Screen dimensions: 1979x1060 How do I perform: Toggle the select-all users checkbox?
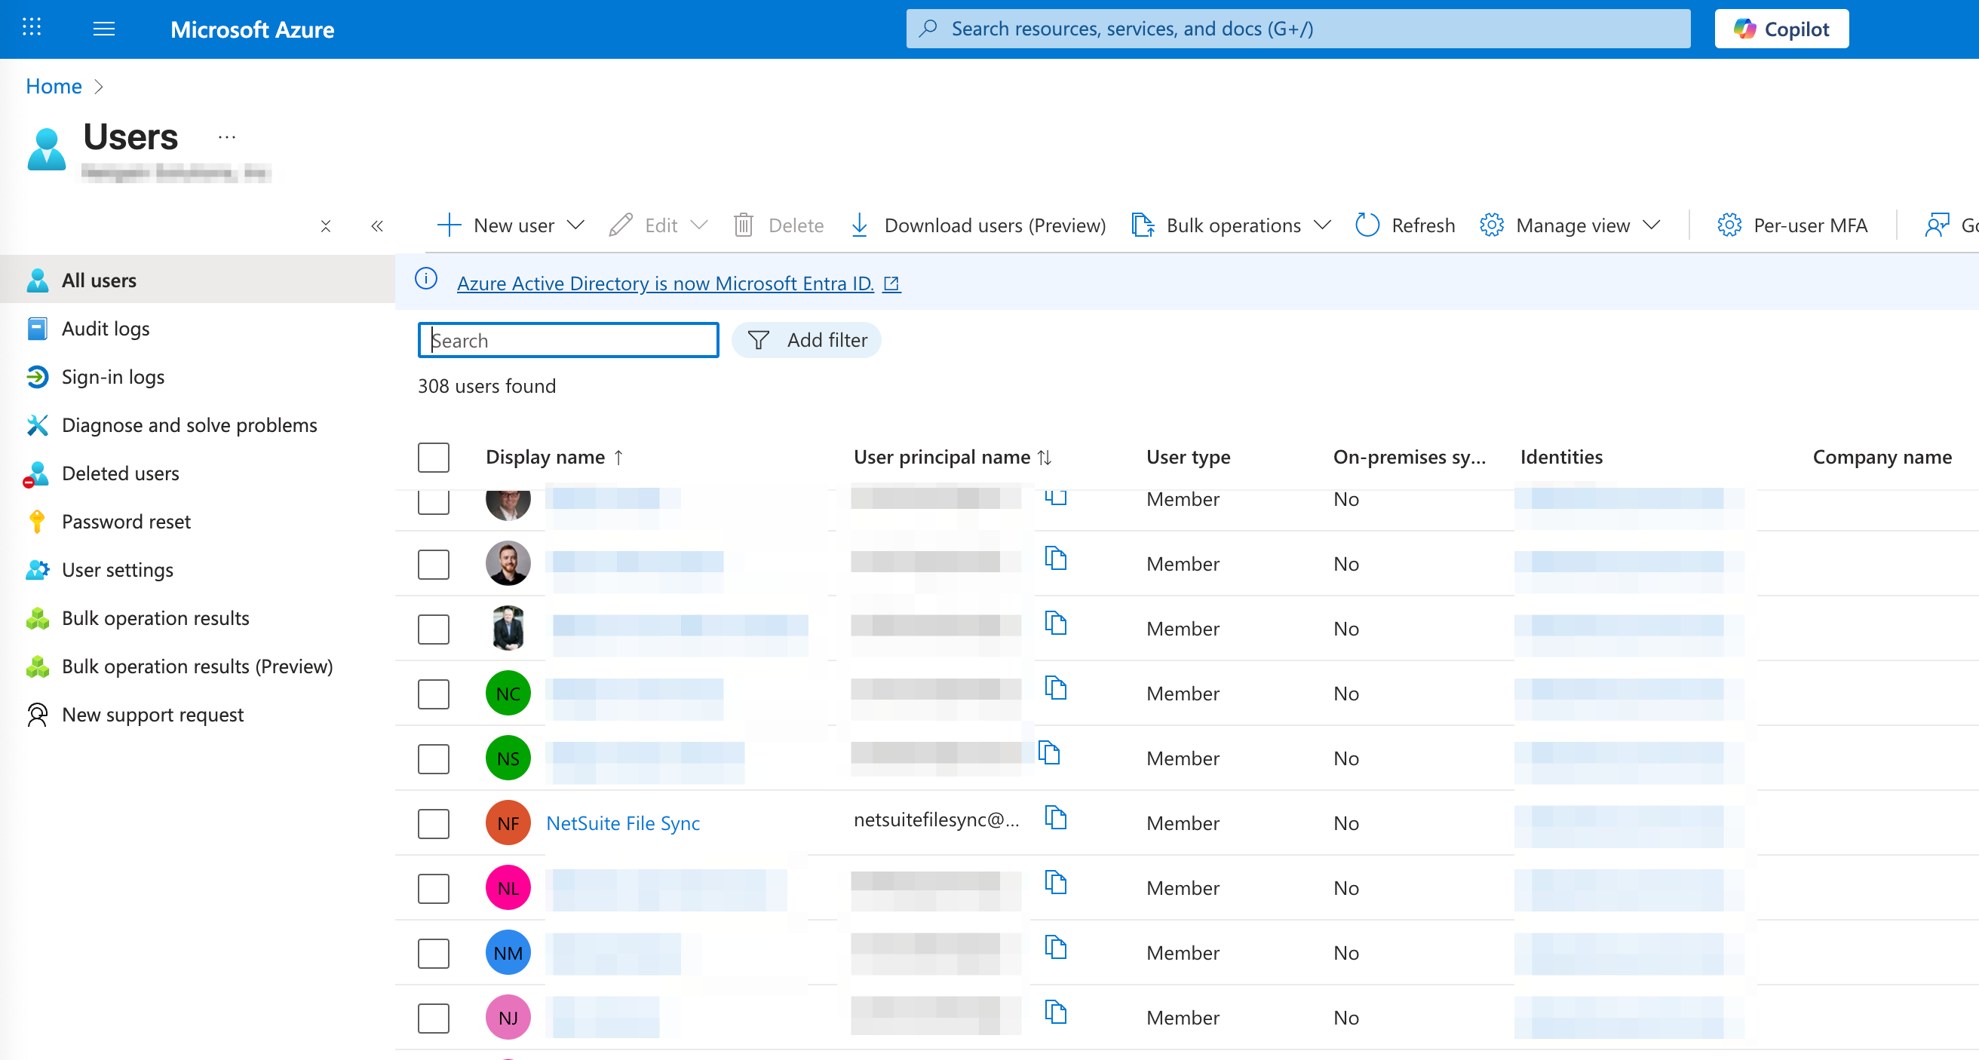pos(434,457)
